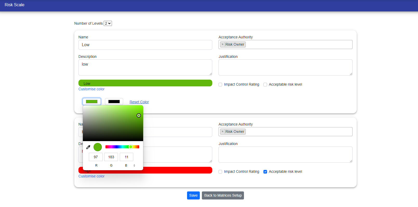The image size is (418, 207).
Task: Click the hue slider in the color picker
Action: click(x=122, y=147)
